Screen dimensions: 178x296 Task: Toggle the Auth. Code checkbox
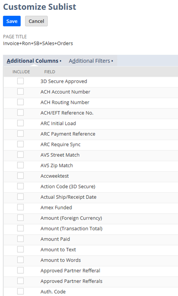click(20, 291)
